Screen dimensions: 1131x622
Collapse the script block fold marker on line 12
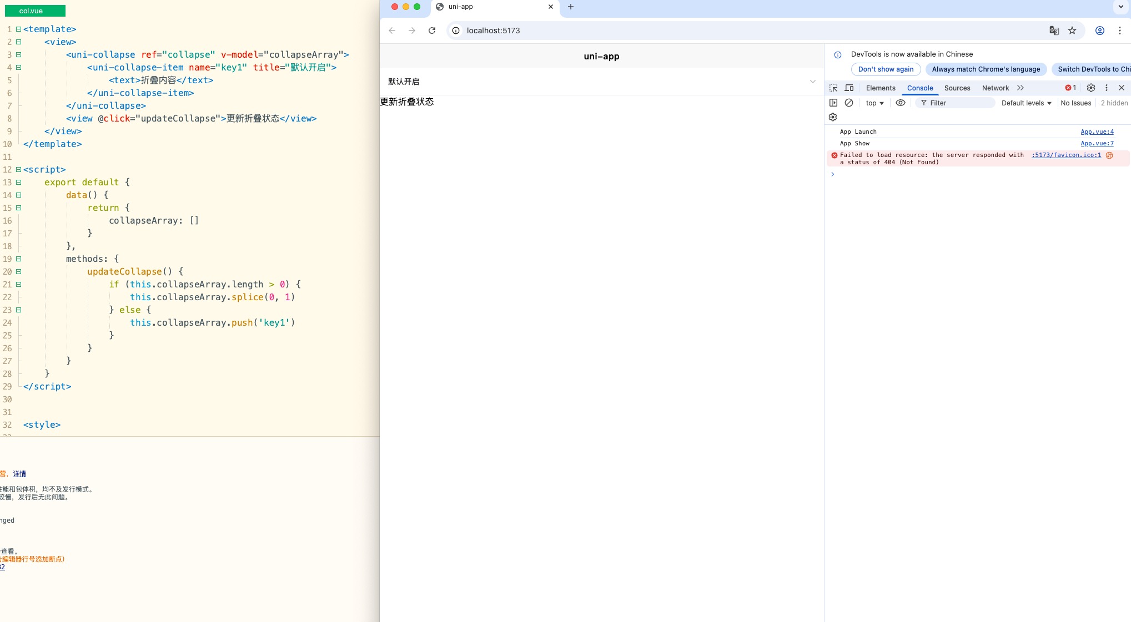click(x=18, y=169)
